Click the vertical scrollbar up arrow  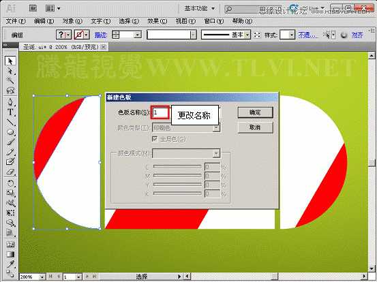(x=372, y=56)
